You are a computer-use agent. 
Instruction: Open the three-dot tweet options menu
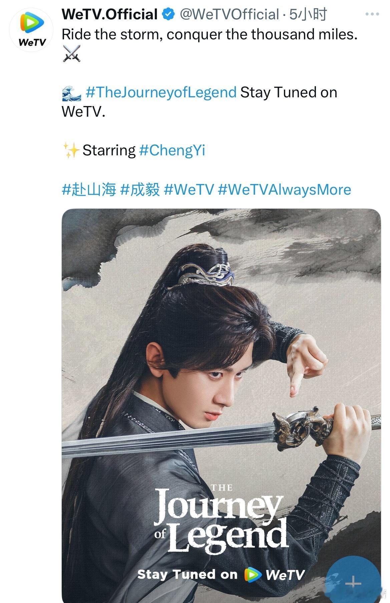point(372,14)
